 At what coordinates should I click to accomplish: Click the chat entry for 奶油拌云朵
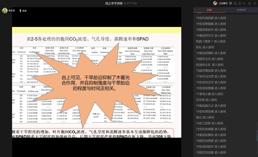click(x=210, y=65)
